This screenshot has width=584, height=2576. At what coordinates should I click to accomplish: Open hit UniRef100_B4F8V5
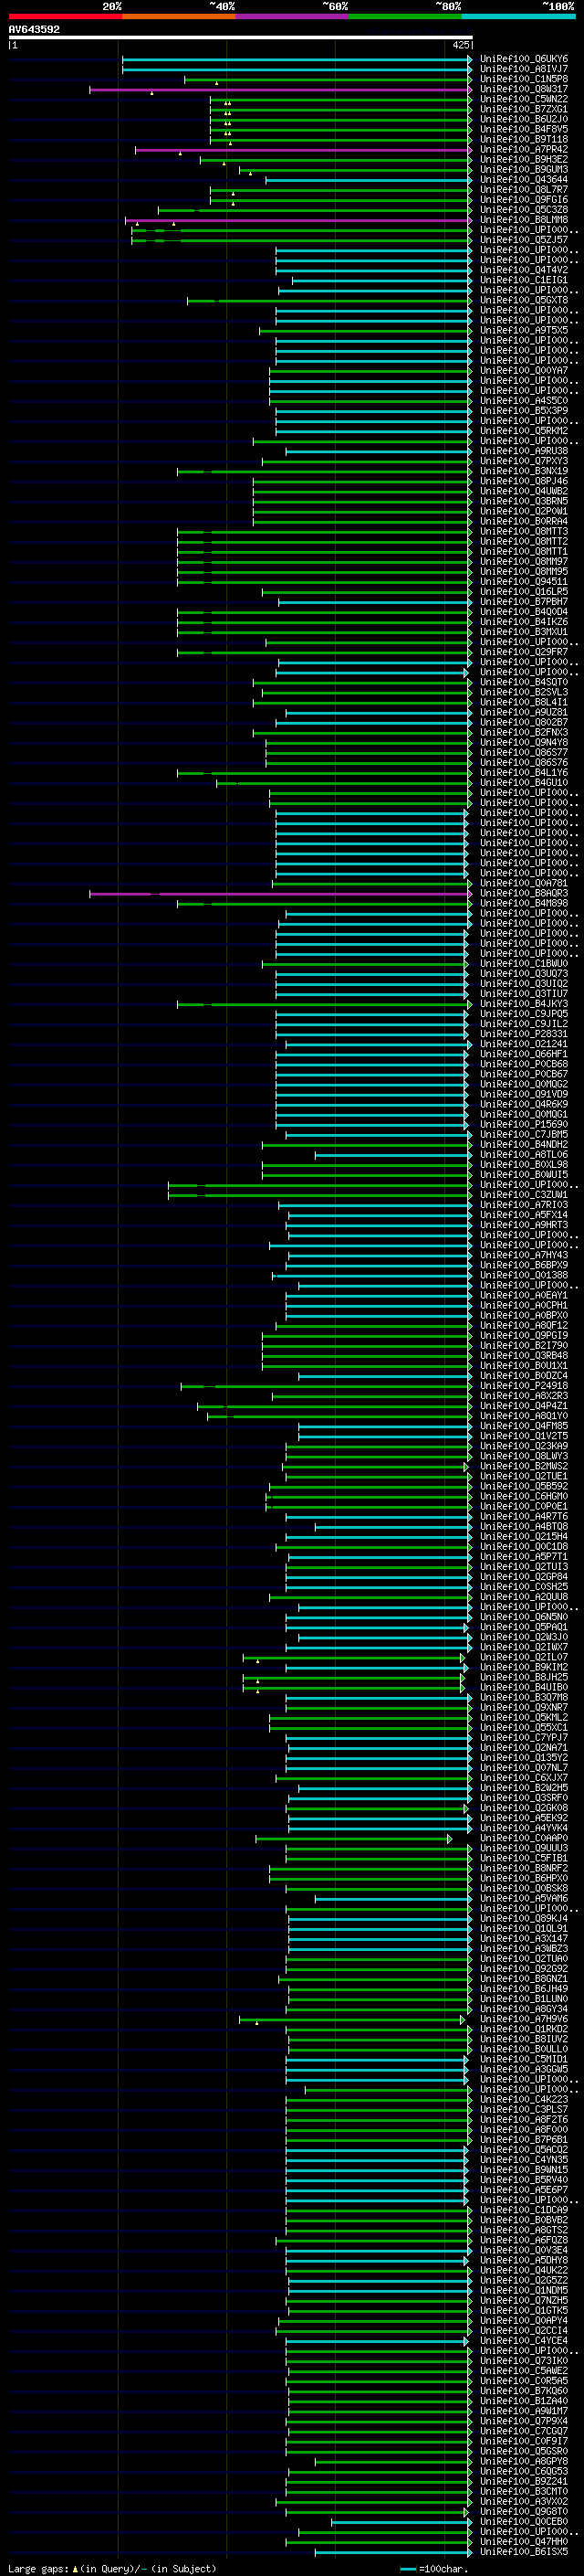click(524, 129)
